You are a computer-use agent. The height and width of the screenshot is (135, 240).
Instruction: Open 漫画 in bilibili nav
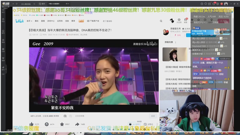click(x=67, y=21)
